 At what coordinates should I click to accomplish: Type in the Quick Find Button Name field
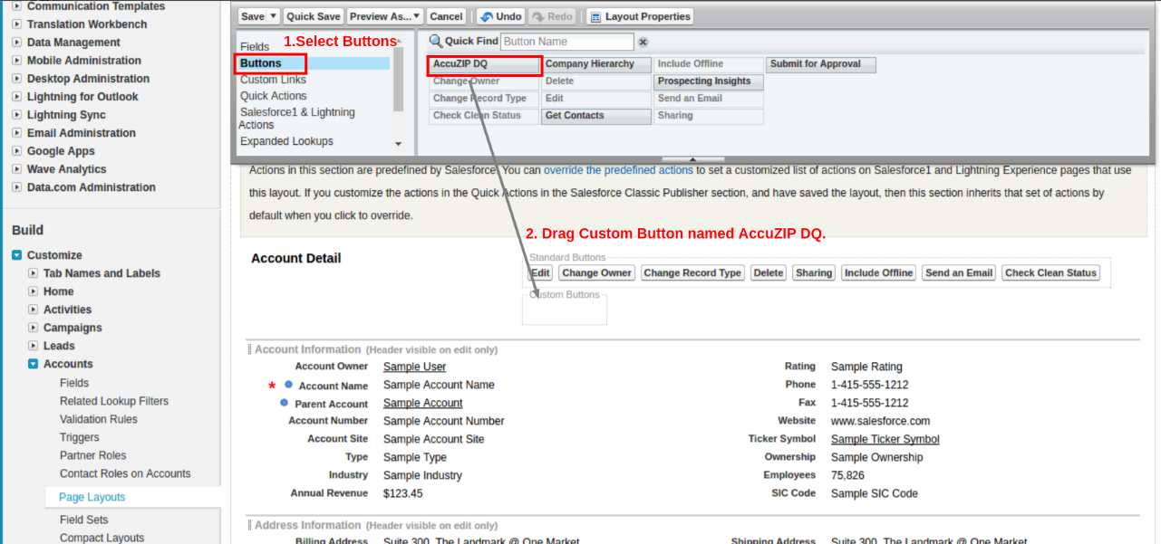pyautogui.click(x=566, y=42)
